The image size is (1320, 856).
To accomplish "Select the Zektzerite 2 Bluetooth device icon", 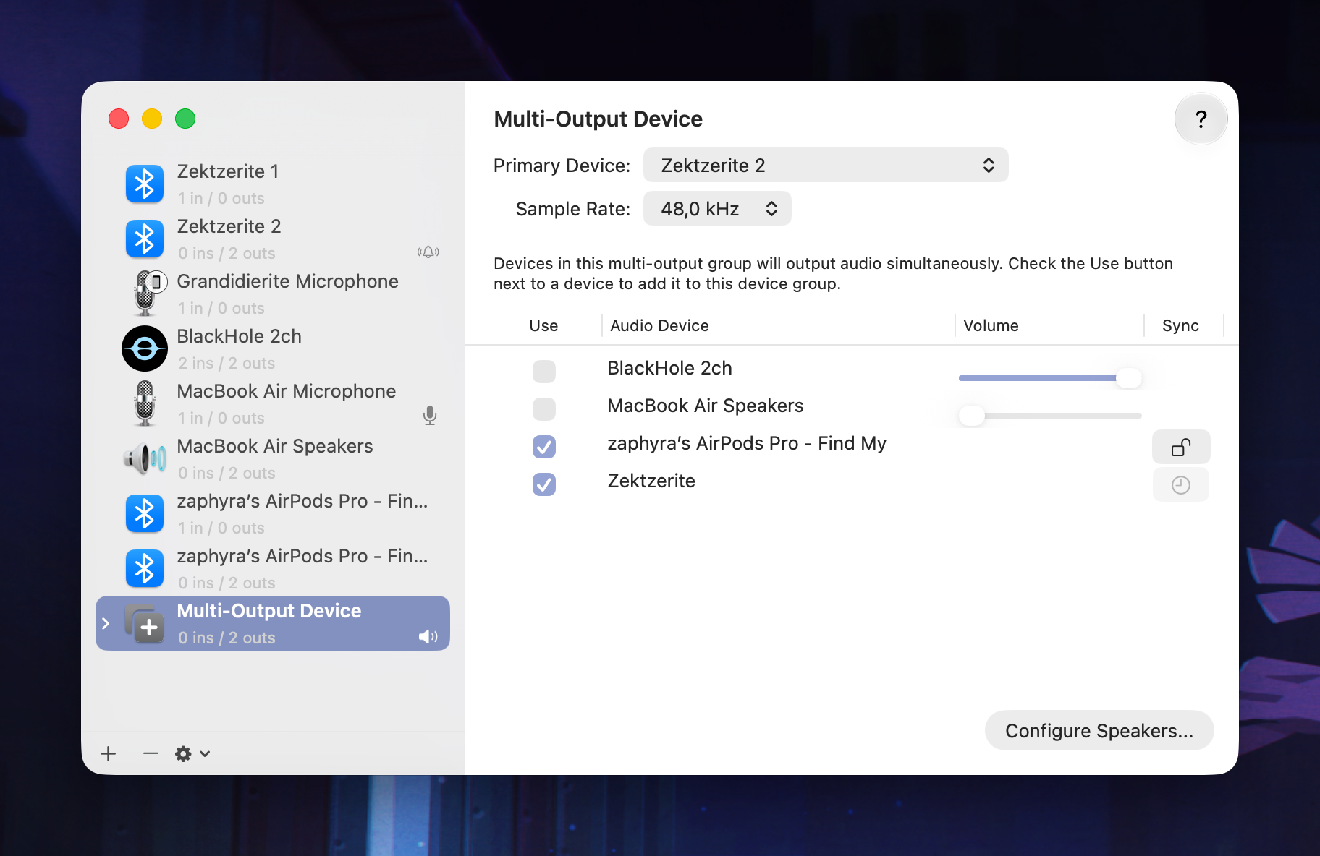I will coord(145,239).
